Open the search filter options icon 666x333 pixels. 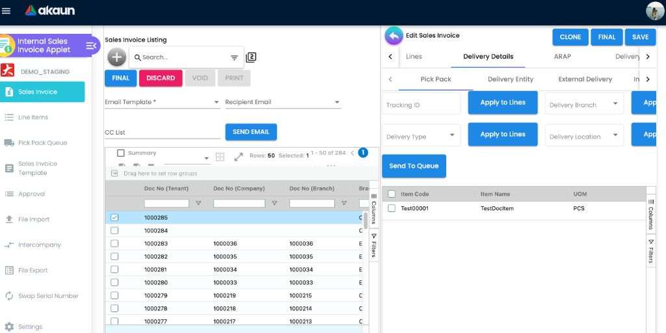[x=234, y=58]
